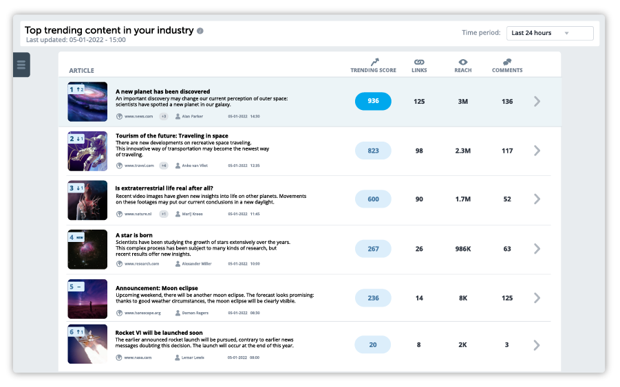Click the +3 sources badge
This screenshot has height=387, width=620.
click(164, 116)
